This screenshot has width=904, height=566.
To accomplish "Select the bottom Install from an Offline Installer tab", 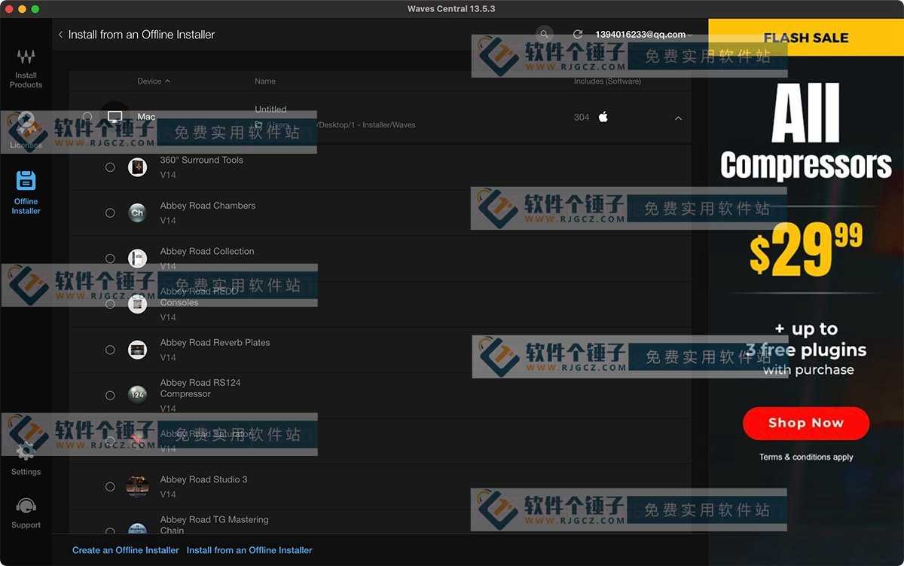I will pyautogui.click(x=249, y=550).
